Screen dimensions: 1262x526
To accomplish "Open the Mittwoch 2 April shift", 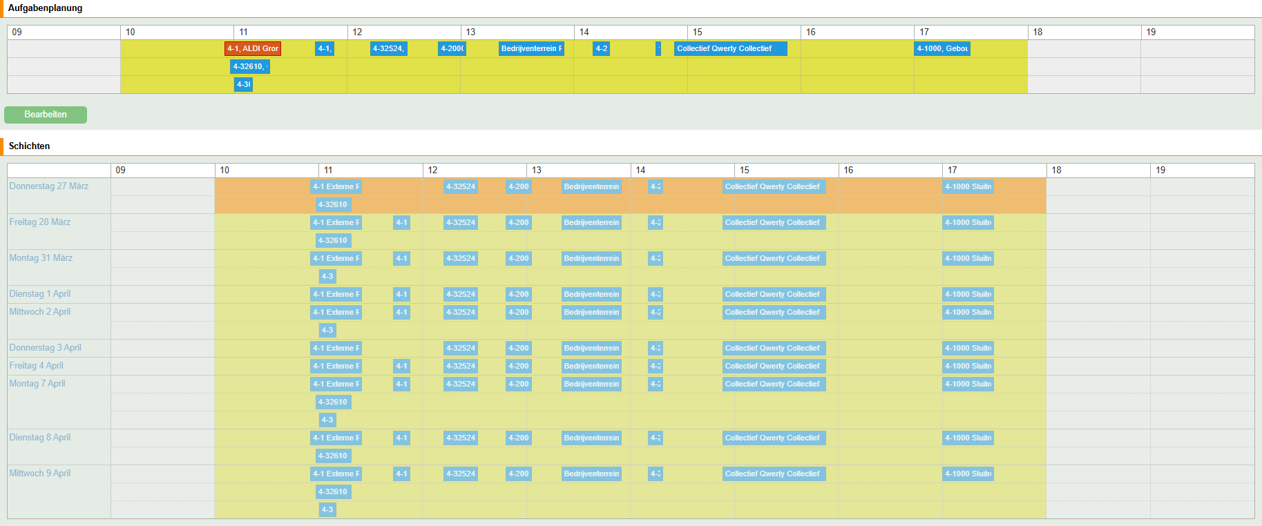I will [40, 312].
